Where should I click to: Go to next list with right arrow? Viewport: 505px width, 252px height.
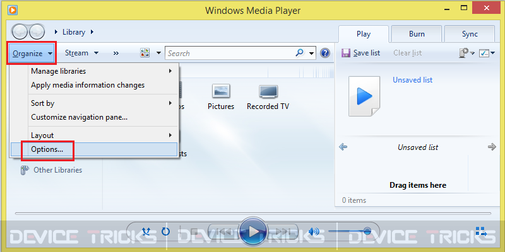coord(492,147)
